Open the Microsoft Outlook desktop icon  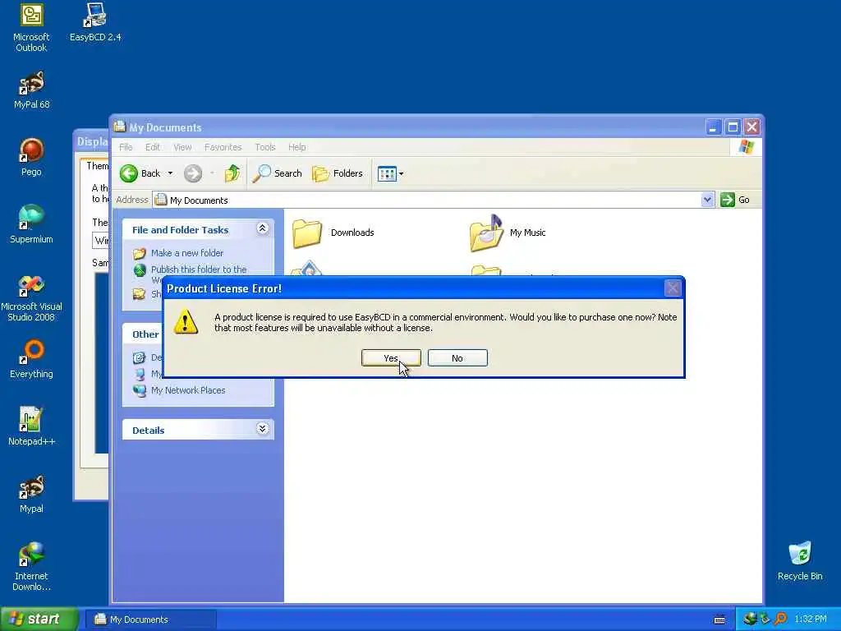click(31, 28)
